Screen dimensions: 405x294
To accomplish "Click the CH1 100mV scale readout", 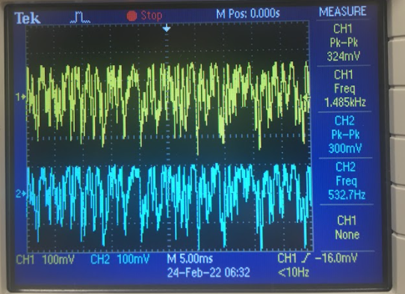I will pos(45,260).
